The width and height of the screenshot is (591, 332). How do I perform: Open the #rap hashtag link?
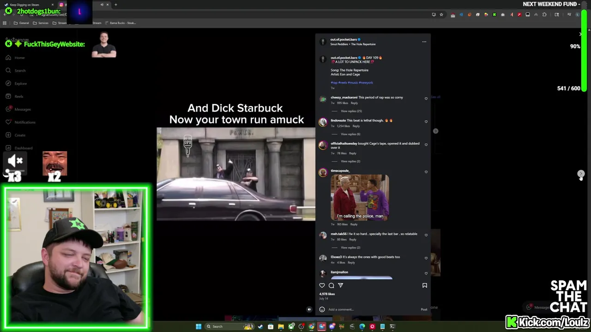[334, 83]
